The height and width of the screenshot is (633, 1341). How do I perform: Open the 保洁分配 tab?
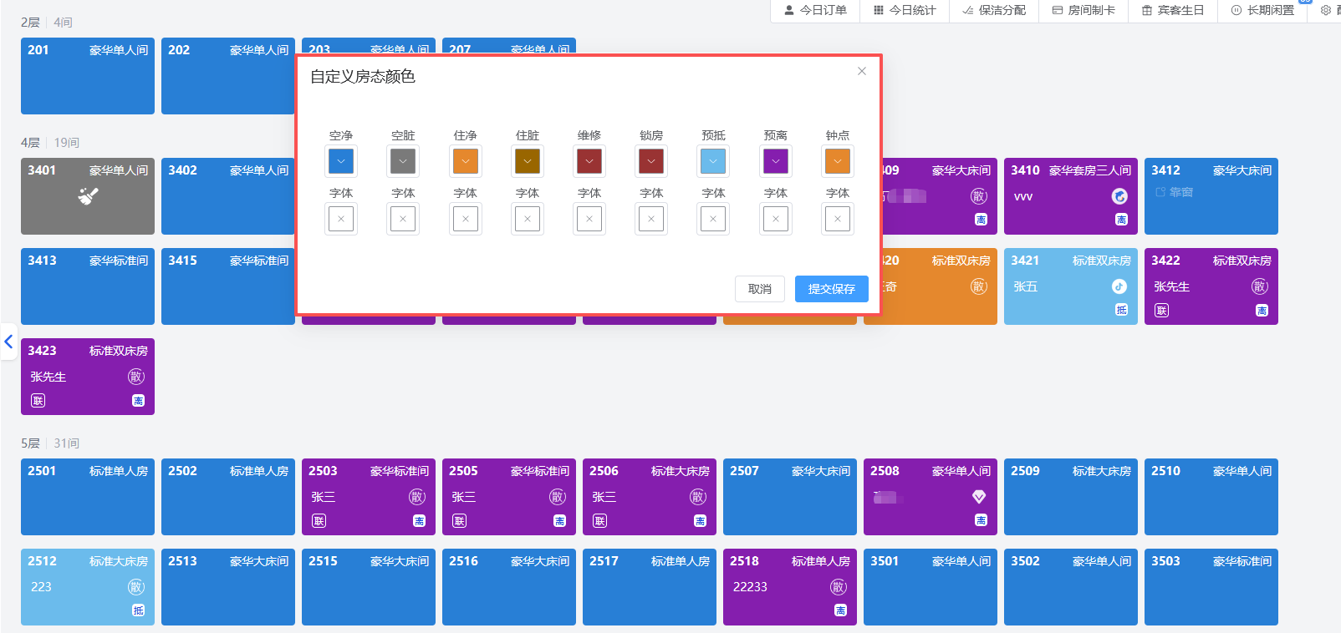point(994,10)
